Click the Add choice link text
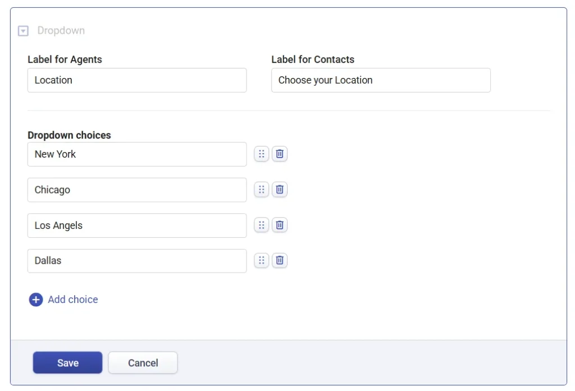Image resolution: width=575 pixels, height=391 pixels. click(x=73, y=300)
